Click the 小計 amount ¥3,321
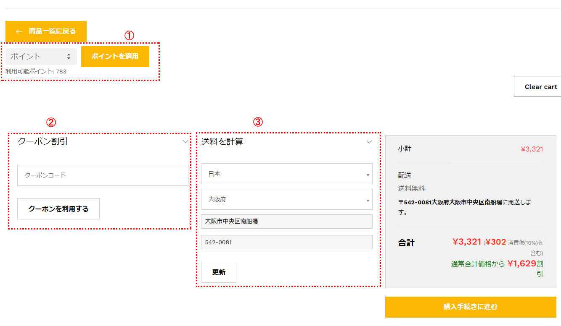Image resolution: width=561 pixels, height=326 pixels. pos(532,149)
